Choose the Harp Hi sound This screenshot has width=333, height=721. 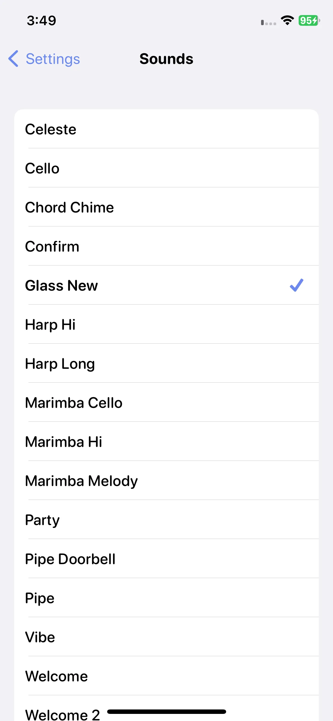point(166,324)
